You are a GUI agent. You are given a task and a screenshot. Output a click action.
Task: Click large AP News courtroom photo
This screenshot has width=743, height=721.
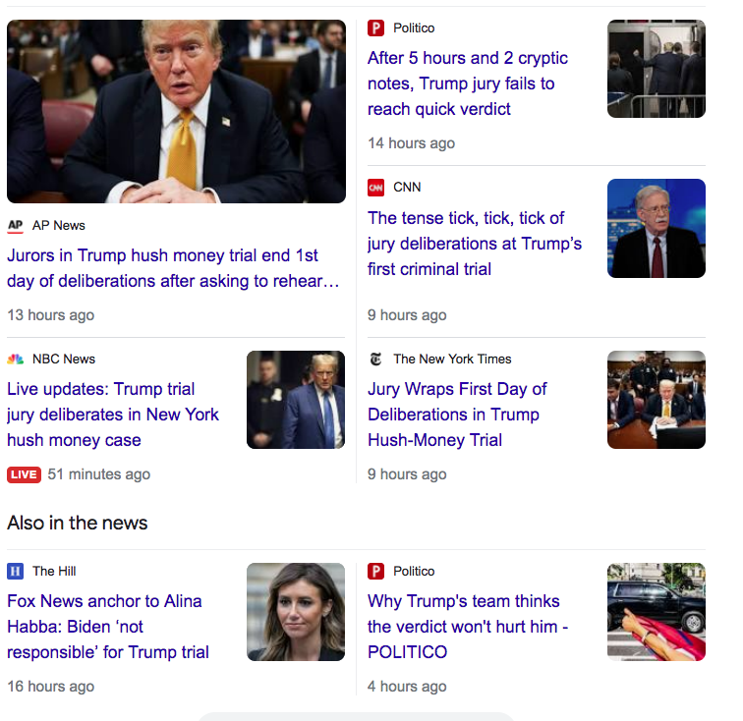coord(176,111)
